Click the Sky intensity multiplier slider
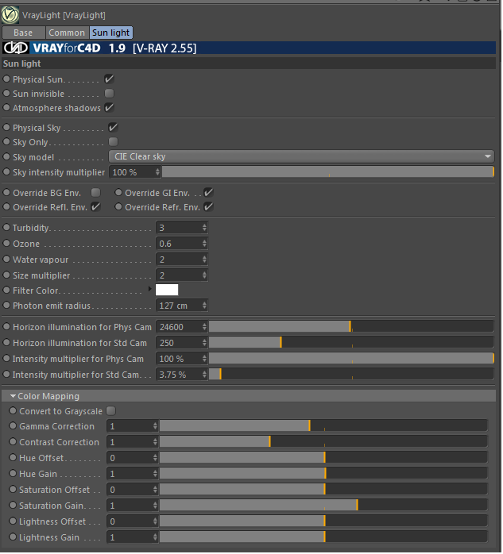 click(327, 172)
